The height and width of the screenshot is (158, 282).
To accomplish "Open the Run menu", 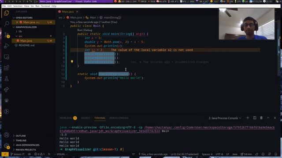I will point(37,6).
